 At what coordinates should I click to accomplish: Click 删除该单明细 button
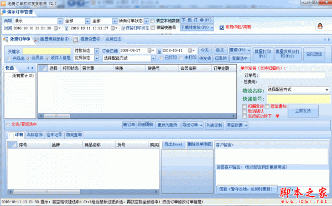click(x=200, y=145)
